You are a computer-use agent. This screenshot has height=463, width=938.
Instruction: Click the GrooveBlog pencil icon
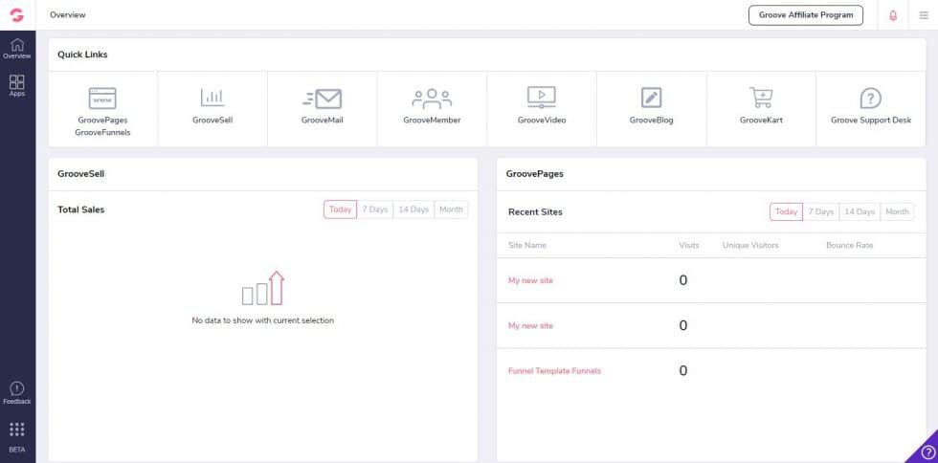(652, 98)
